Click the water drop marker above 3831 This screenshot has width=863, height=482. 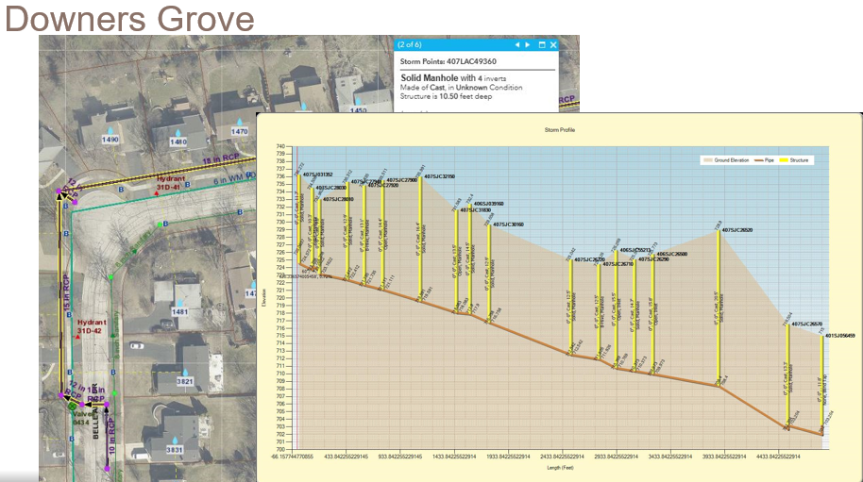[x=175, y=440]
